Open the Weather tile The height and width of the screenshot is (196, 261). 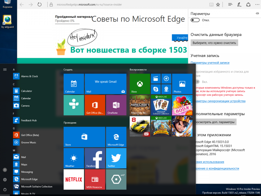[x=74, y=158]
